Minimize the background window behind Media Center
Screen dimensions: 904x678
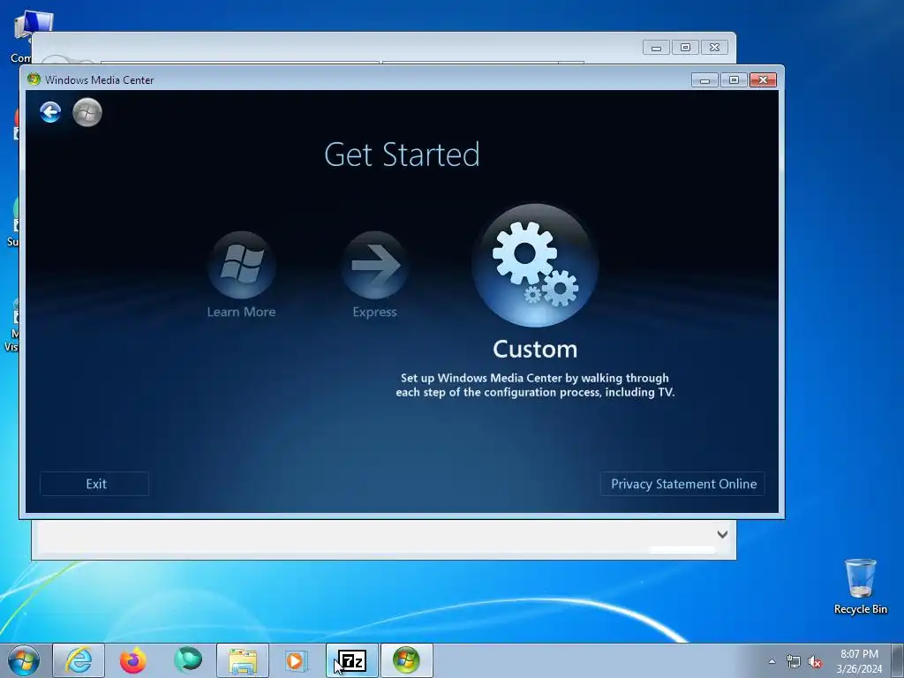(656, 48)
